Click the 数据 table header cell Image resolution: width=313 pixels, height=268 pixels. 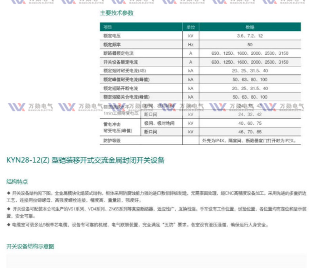click(250, 27)
